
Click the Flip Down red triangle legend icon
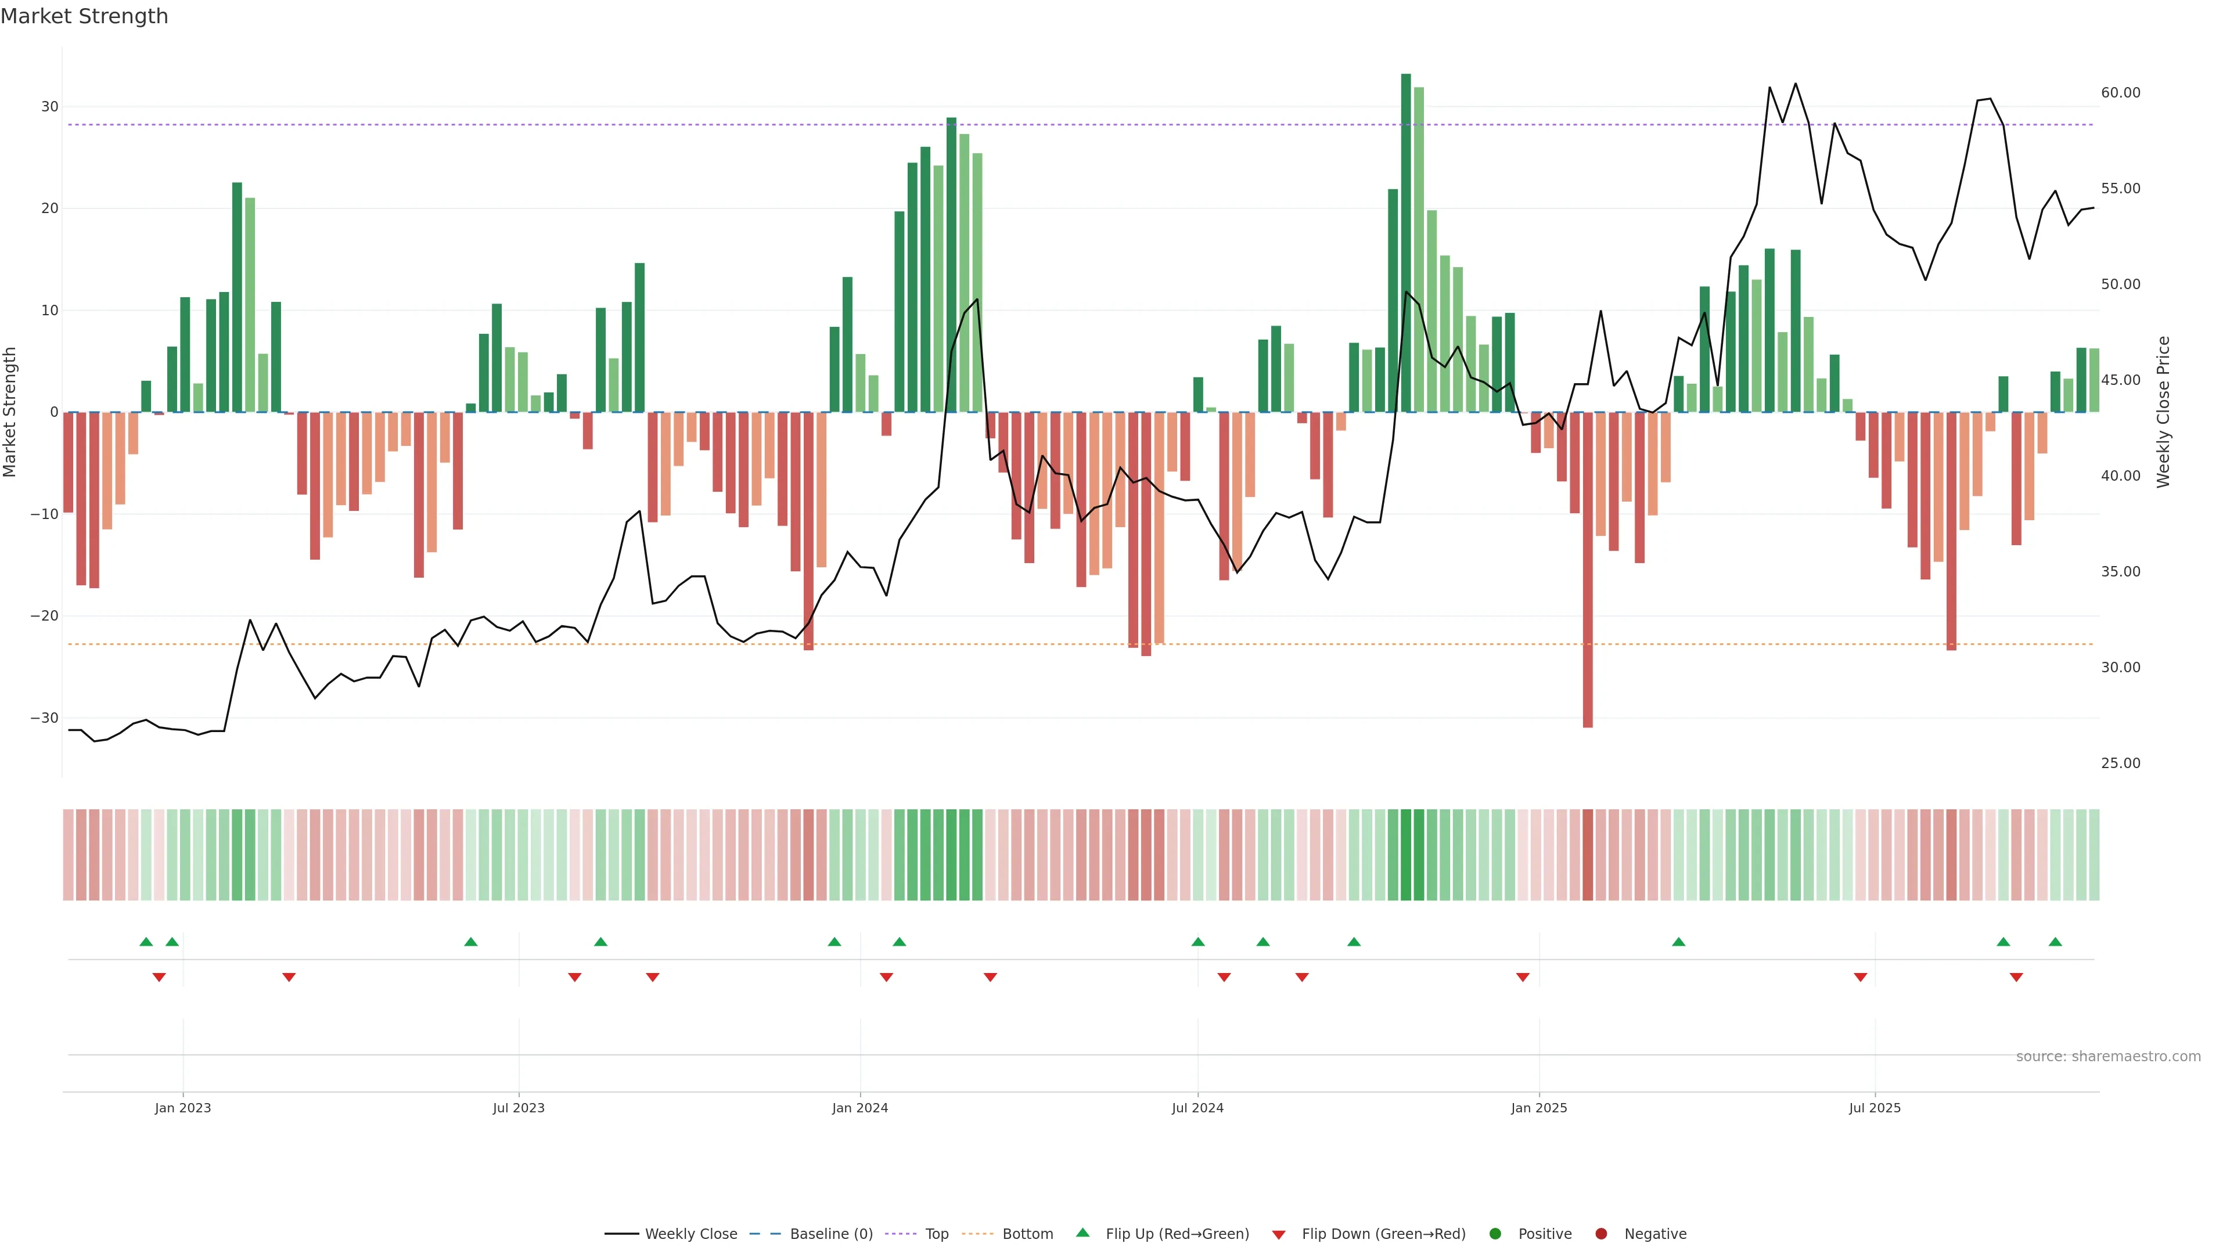[x=1279, y=1235]
